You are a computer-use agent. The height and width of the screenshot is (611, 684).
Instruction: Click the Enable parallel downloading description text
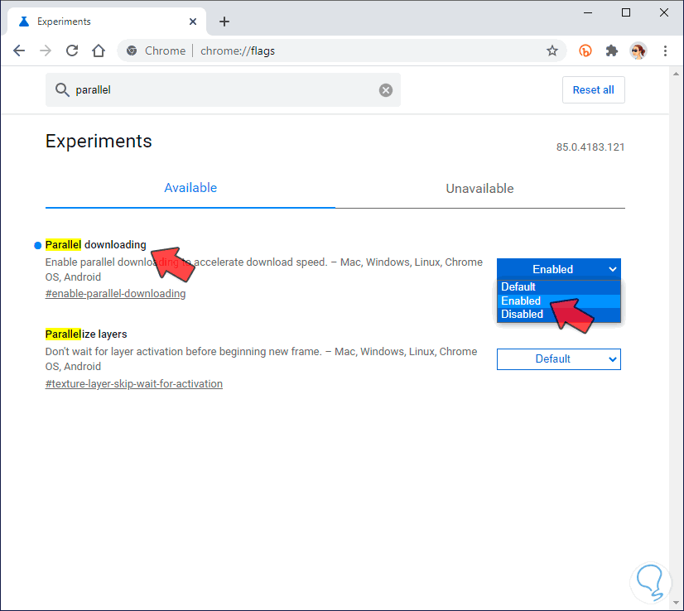[264, 270]
